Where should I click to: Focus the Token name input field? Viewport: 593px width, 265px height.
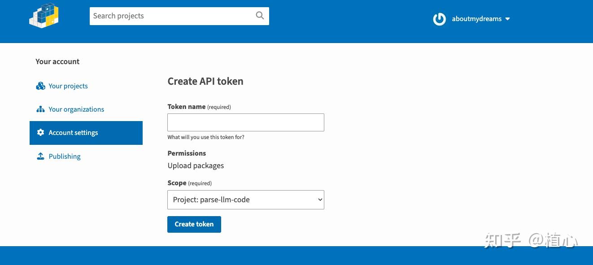pyautogui.click(x=245, y=122)
